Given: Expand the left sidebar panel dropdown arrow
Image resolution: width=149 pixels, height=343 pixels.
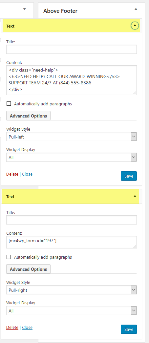Looking at the screenshot, I should point(25,9).
